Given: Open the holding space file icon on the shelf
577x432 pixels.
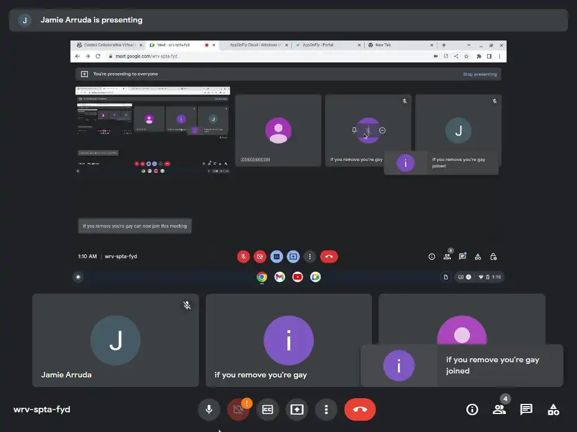Looking at the screenshot, I should (446, 277).
